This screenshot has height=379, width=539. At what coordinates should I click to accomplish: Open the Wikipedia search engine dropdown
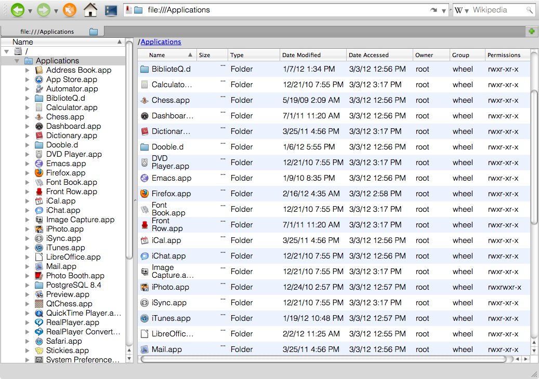[x=466, y=11]
